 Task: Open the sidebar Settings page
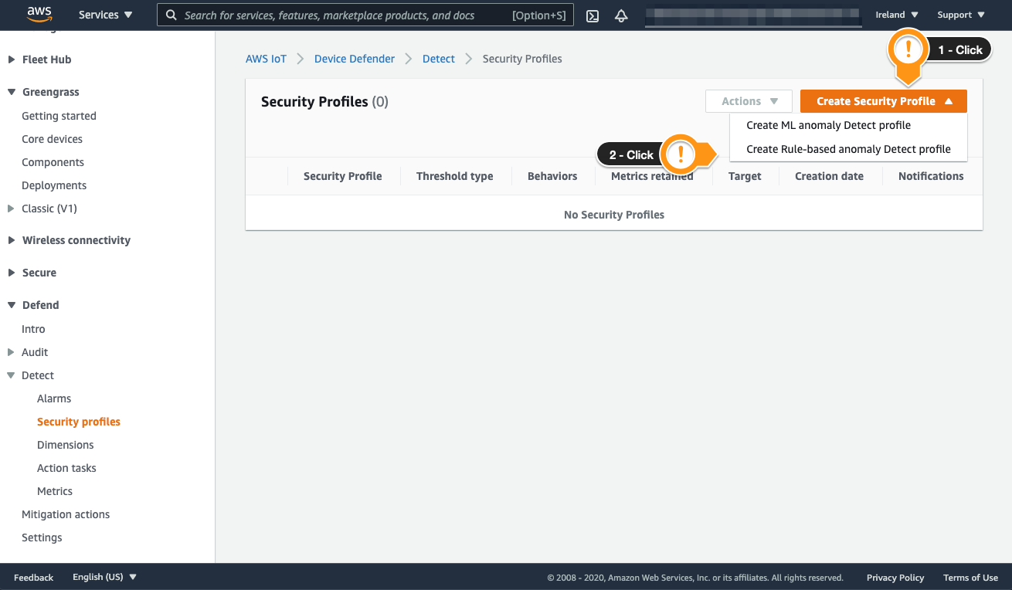point(42,537)
